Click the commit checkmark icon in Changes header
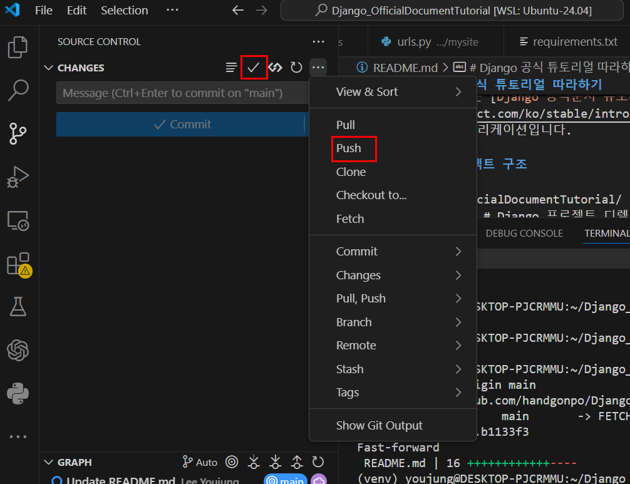The image size is (630, 484). pyautogui.click(x=254, y=68)
